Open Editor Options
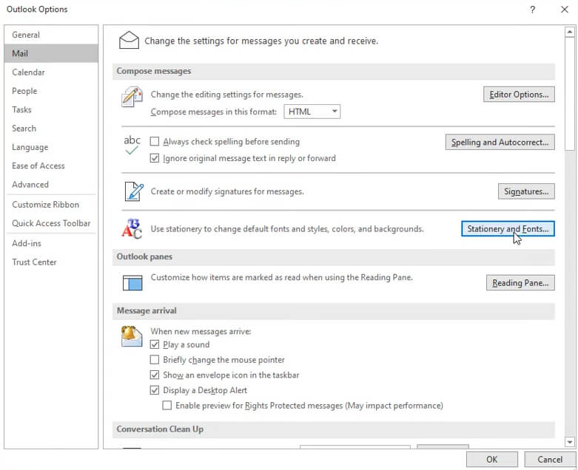578x470 pixels. coord(519,95)
